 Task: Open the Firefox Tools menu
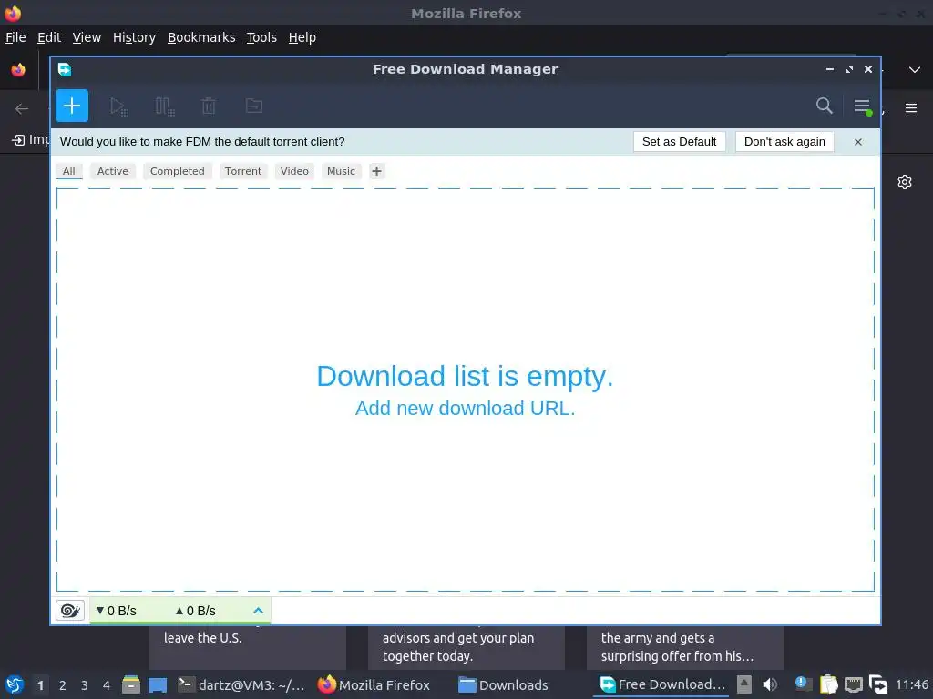[261, 37]
